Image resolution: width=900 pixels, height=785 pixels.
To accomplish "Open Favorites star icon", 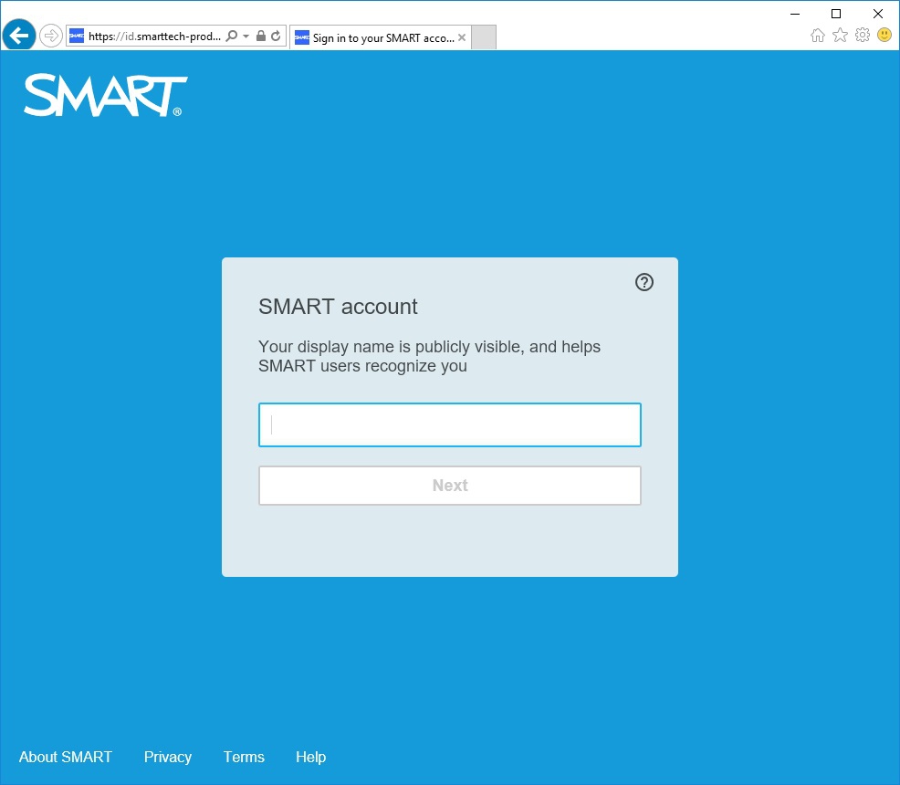I will click(x=840, y=36).
